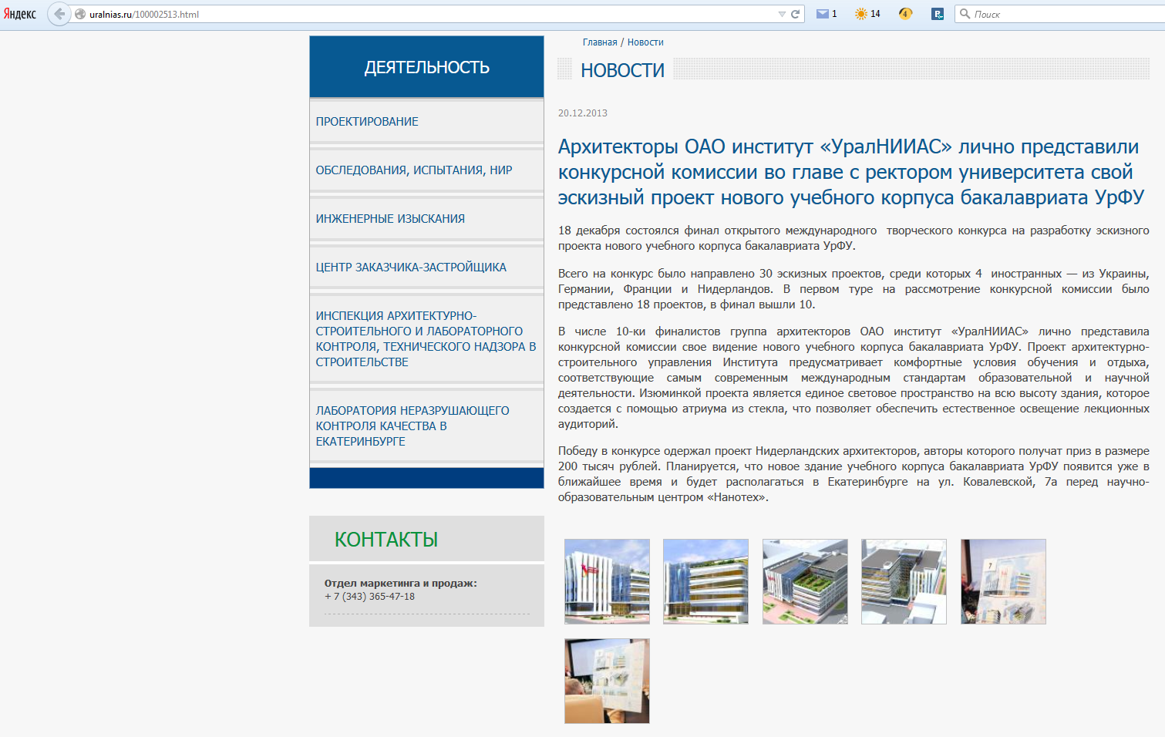Viewport: 1165px width, 737px height.
Task: Open ИНСПЕКЦИЯ АРХИТЕКТУРНО-СТРОИТЕЛЬНОГО КОНТРОЛЯ item
Action: tap(426, 339)
